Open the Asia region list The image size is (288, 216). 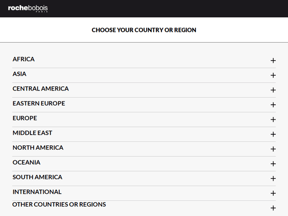pyautogui.click(x=20, y=74)
